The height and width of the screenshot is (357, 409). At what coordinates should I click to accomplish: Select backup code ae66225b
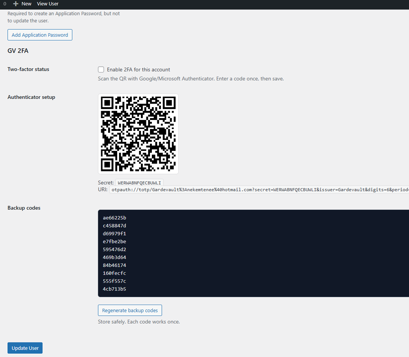[x=114, y=217]
